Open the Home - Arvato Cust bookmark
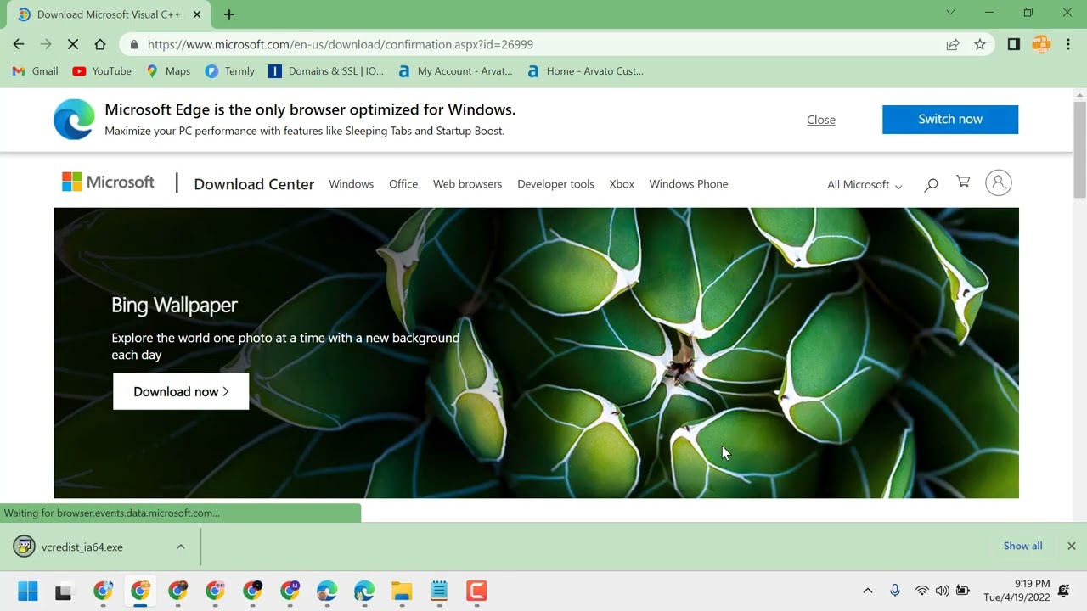The image size is (1087, 611). (585, 71)
